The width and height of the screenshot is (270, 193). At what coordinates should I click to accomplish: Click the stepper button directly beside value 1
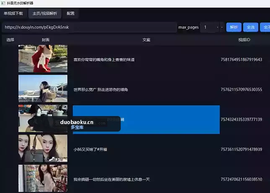(218, 27)
